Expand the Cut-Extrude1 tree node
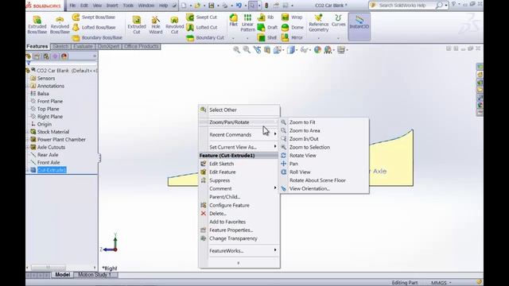The height and width of the screenshot is (286, 509). (x=27, y=170)
